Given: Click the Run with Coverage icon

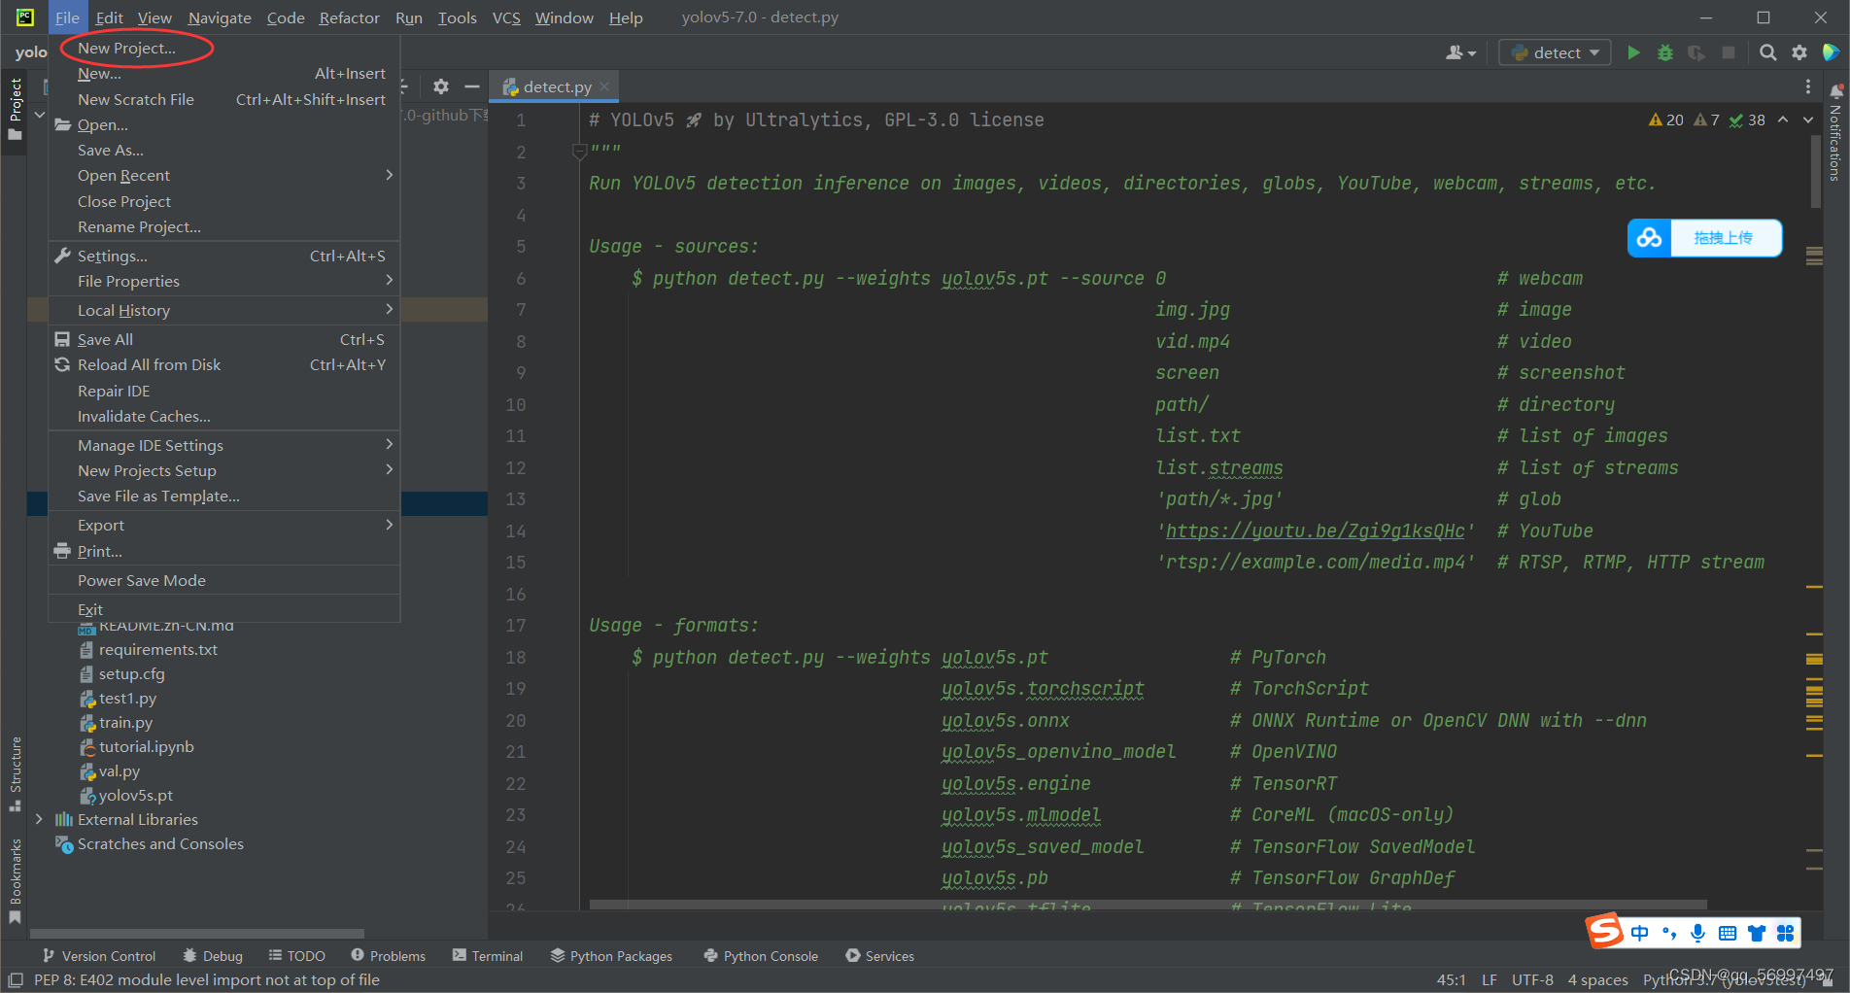Looking at the screenshot, I should (1696, 52).
